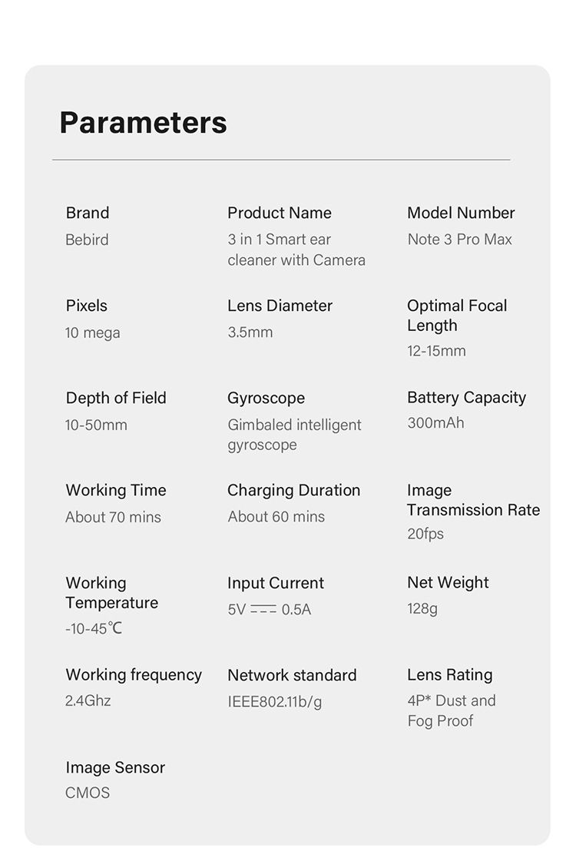The height and width of the screenshot is (854, 576).
Task: Select the Brand label
Action: coord(88,213)
